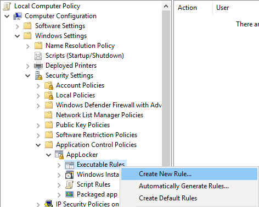Choose Create Default Rules menu entry
The image size is (259, 207).
click(189, 198)
